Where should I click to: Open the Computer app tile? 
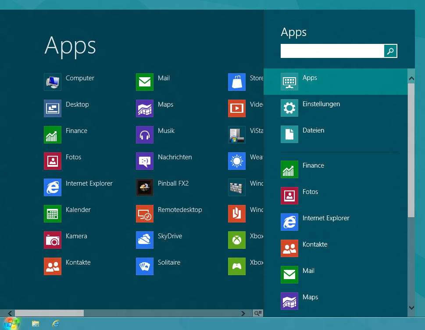point(69,82)
